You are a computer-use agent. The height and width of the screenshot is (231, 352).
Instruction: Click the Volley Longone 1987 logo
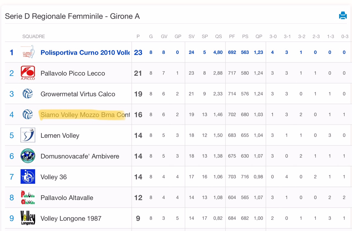[x=28, y=218]
